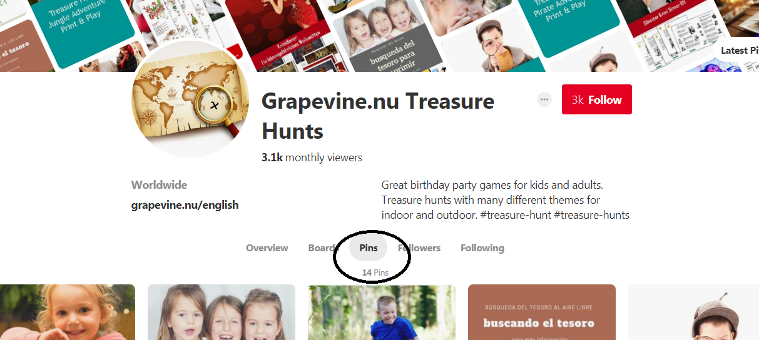Open the Followers tab
The height and width of the screenshot is (340, 759).
(x=419, y=248)
